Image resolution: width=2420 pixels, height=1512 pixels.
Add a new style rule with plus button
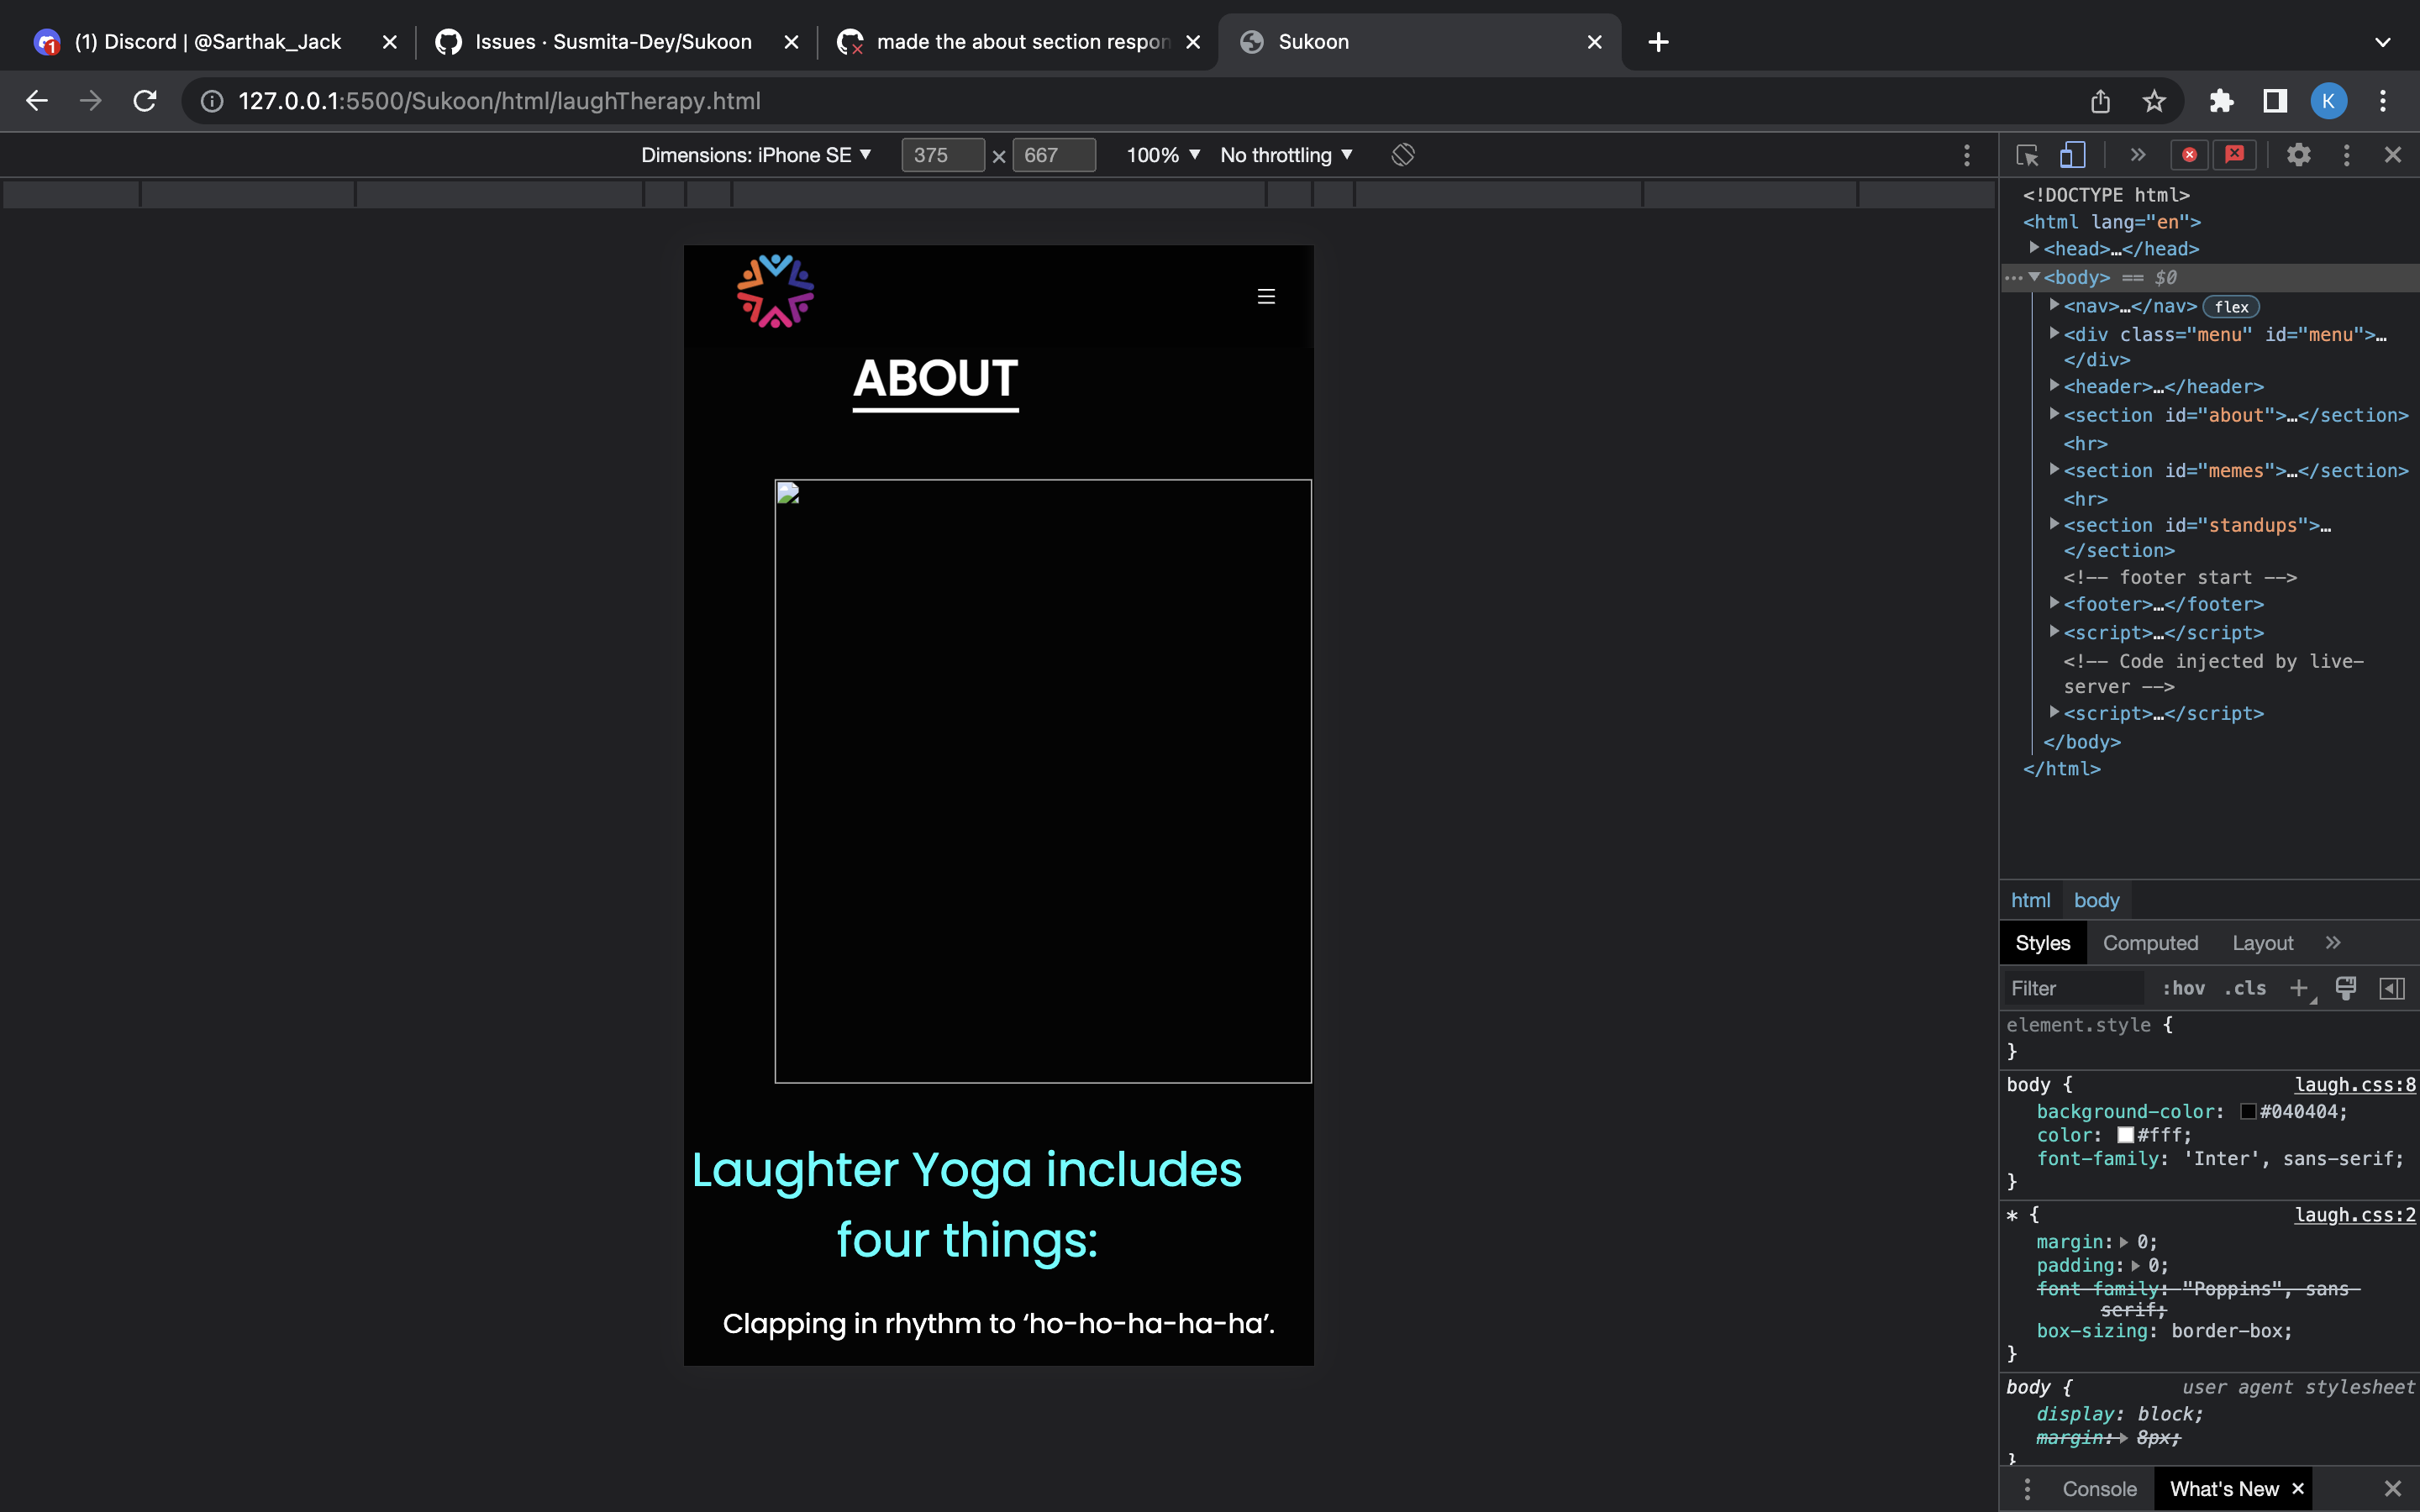2298,988
